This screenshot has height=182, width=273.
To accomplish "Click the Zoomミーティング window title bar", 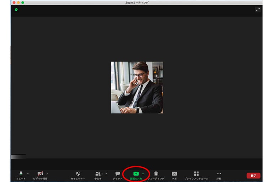I will point(137,2).
